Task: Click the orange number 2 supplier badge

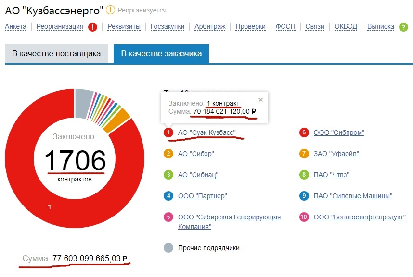Action: click(168, 154)
